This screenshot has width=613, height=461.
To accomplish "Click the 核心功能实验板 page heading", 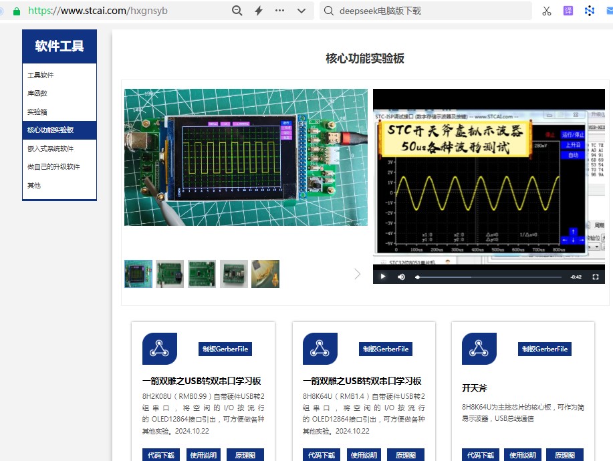I will [x=365, y=58].
